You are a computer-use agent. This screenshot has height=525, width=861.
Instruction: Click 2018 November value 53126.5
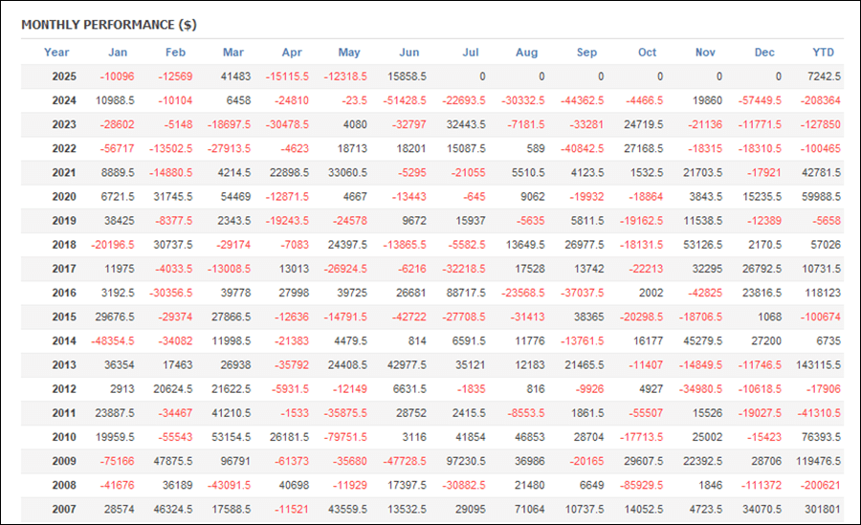pos(703,245)
